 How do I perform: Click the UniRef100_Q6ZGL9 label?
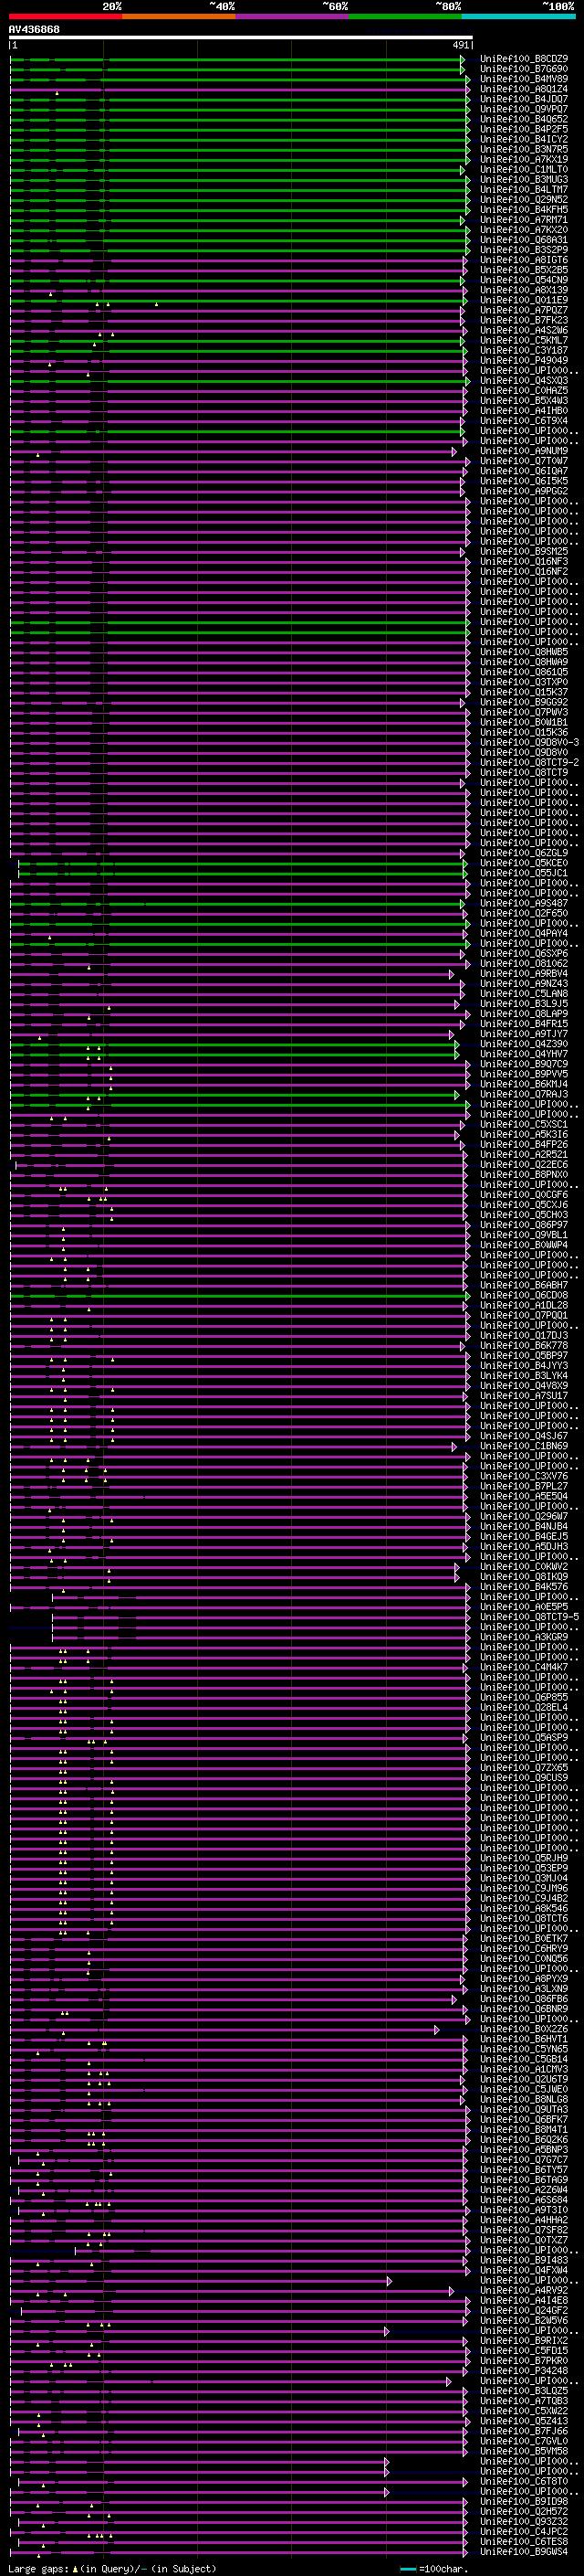[x=524, y=853]
